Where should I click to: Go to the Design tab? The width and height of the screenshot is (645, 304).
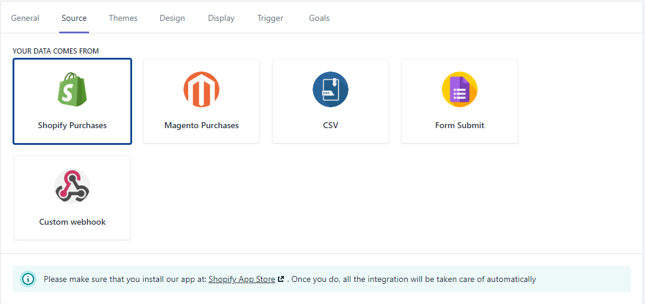172,18
